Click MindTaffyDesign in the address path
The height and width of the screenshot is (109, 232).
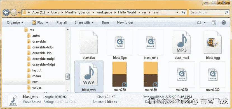(78, 12)
